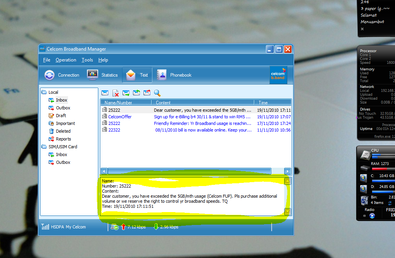Screen dimensions: 395x258
Task: Open the Tools menu
Action: (87, 60)
